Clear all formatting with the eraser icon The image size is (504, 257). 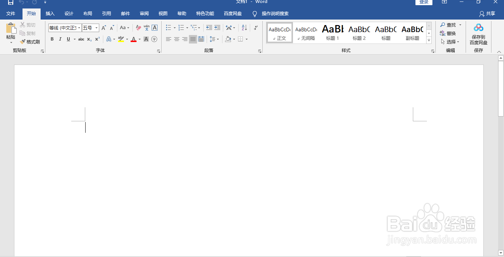(x=138, y=28)
